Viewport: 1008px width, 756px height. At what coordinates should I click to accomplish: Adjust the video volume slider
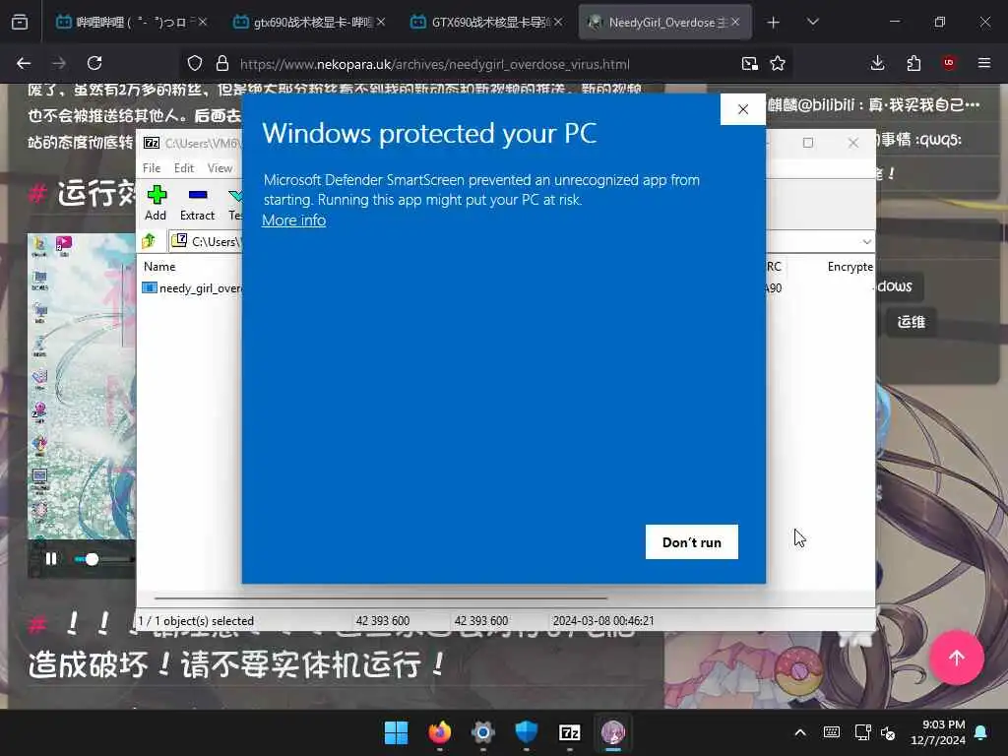pos(102,559)
